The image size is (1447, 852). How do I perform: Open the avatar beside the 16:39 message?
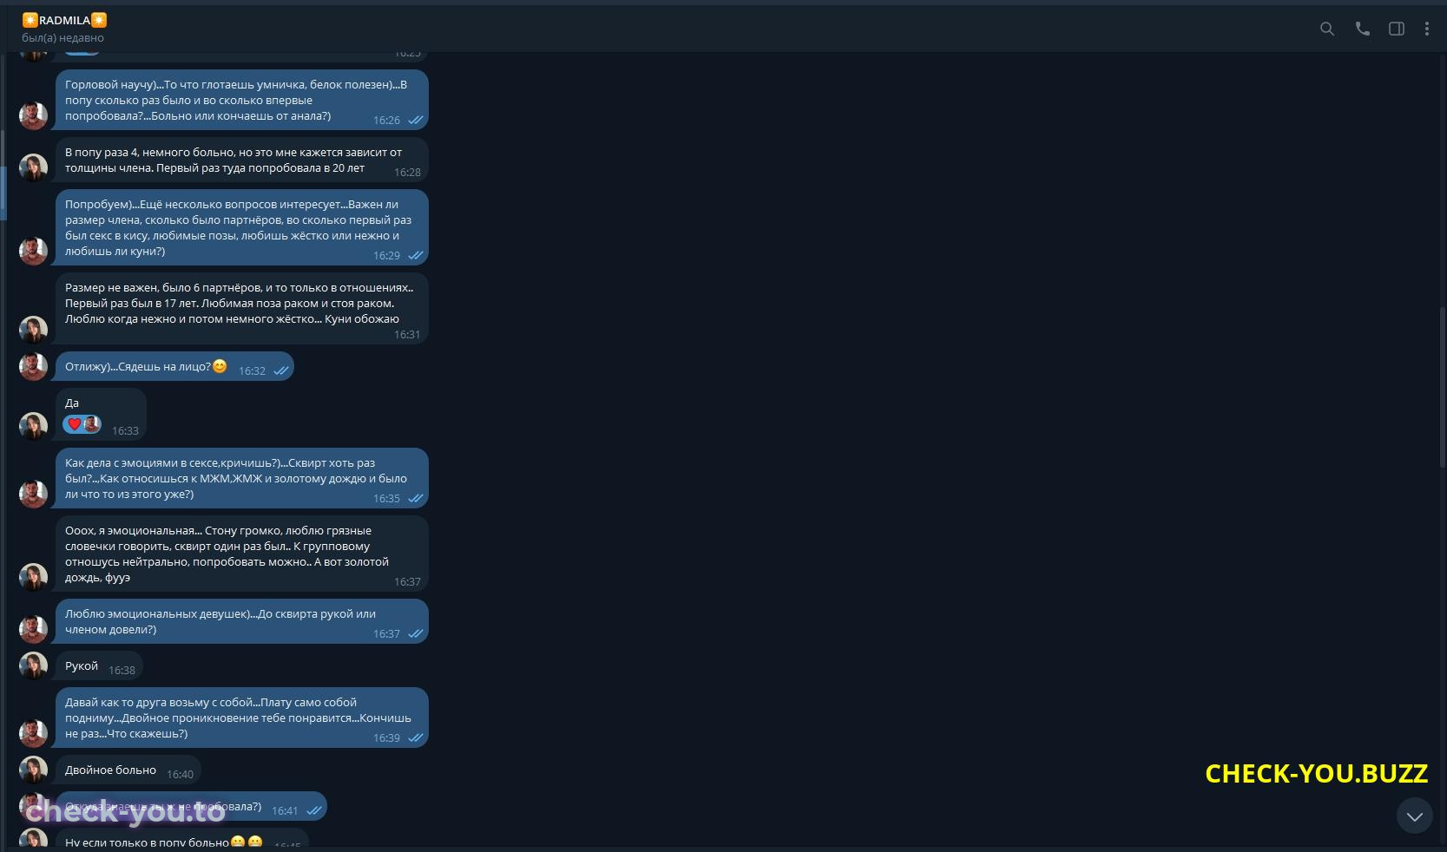tap(33, 733)
